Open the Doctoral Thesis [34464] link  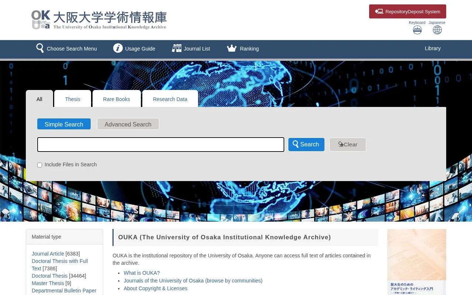pyautogui.click(x=49, y=276)
